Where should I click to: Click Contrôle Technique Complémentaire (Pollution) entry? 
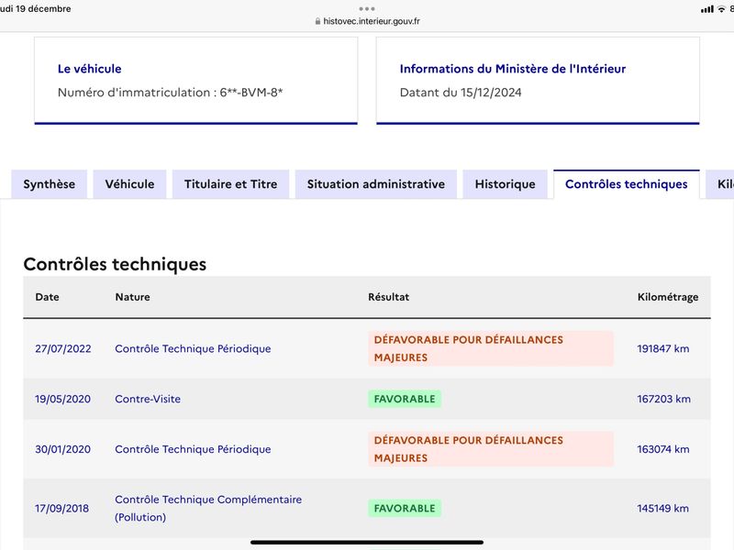[x=208, y=509]
